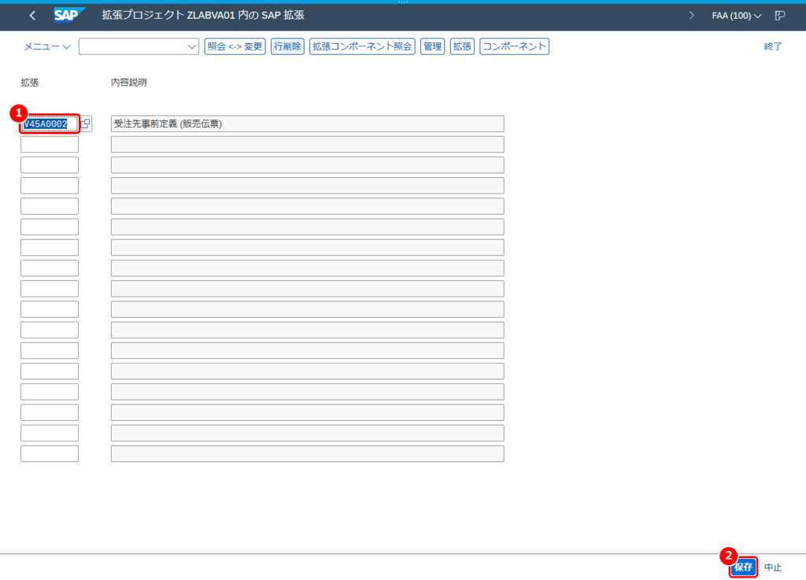Expand the command field combo box
806x580 pixels.
[x=192, y=46]
